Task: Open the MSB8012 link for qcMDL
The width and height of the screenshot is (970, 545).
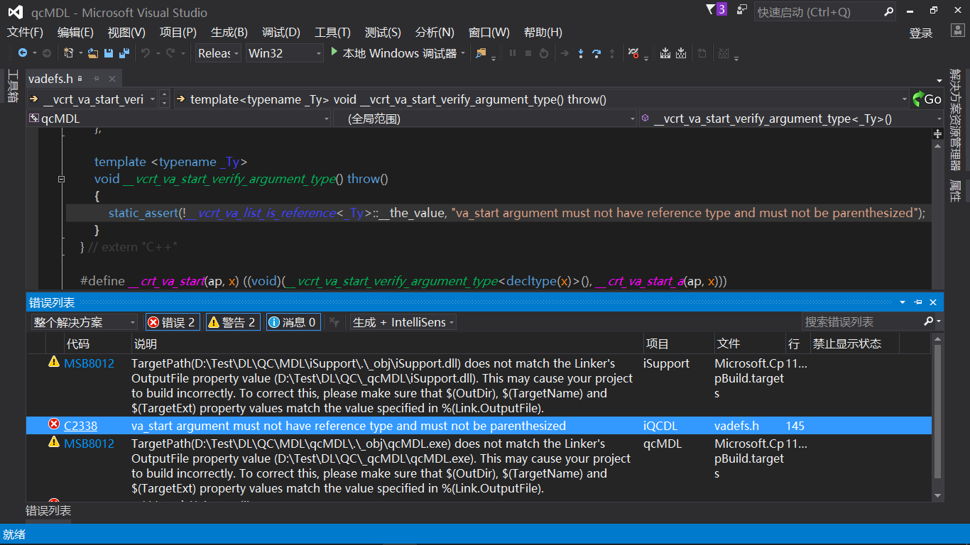Action: coord(89,444)
